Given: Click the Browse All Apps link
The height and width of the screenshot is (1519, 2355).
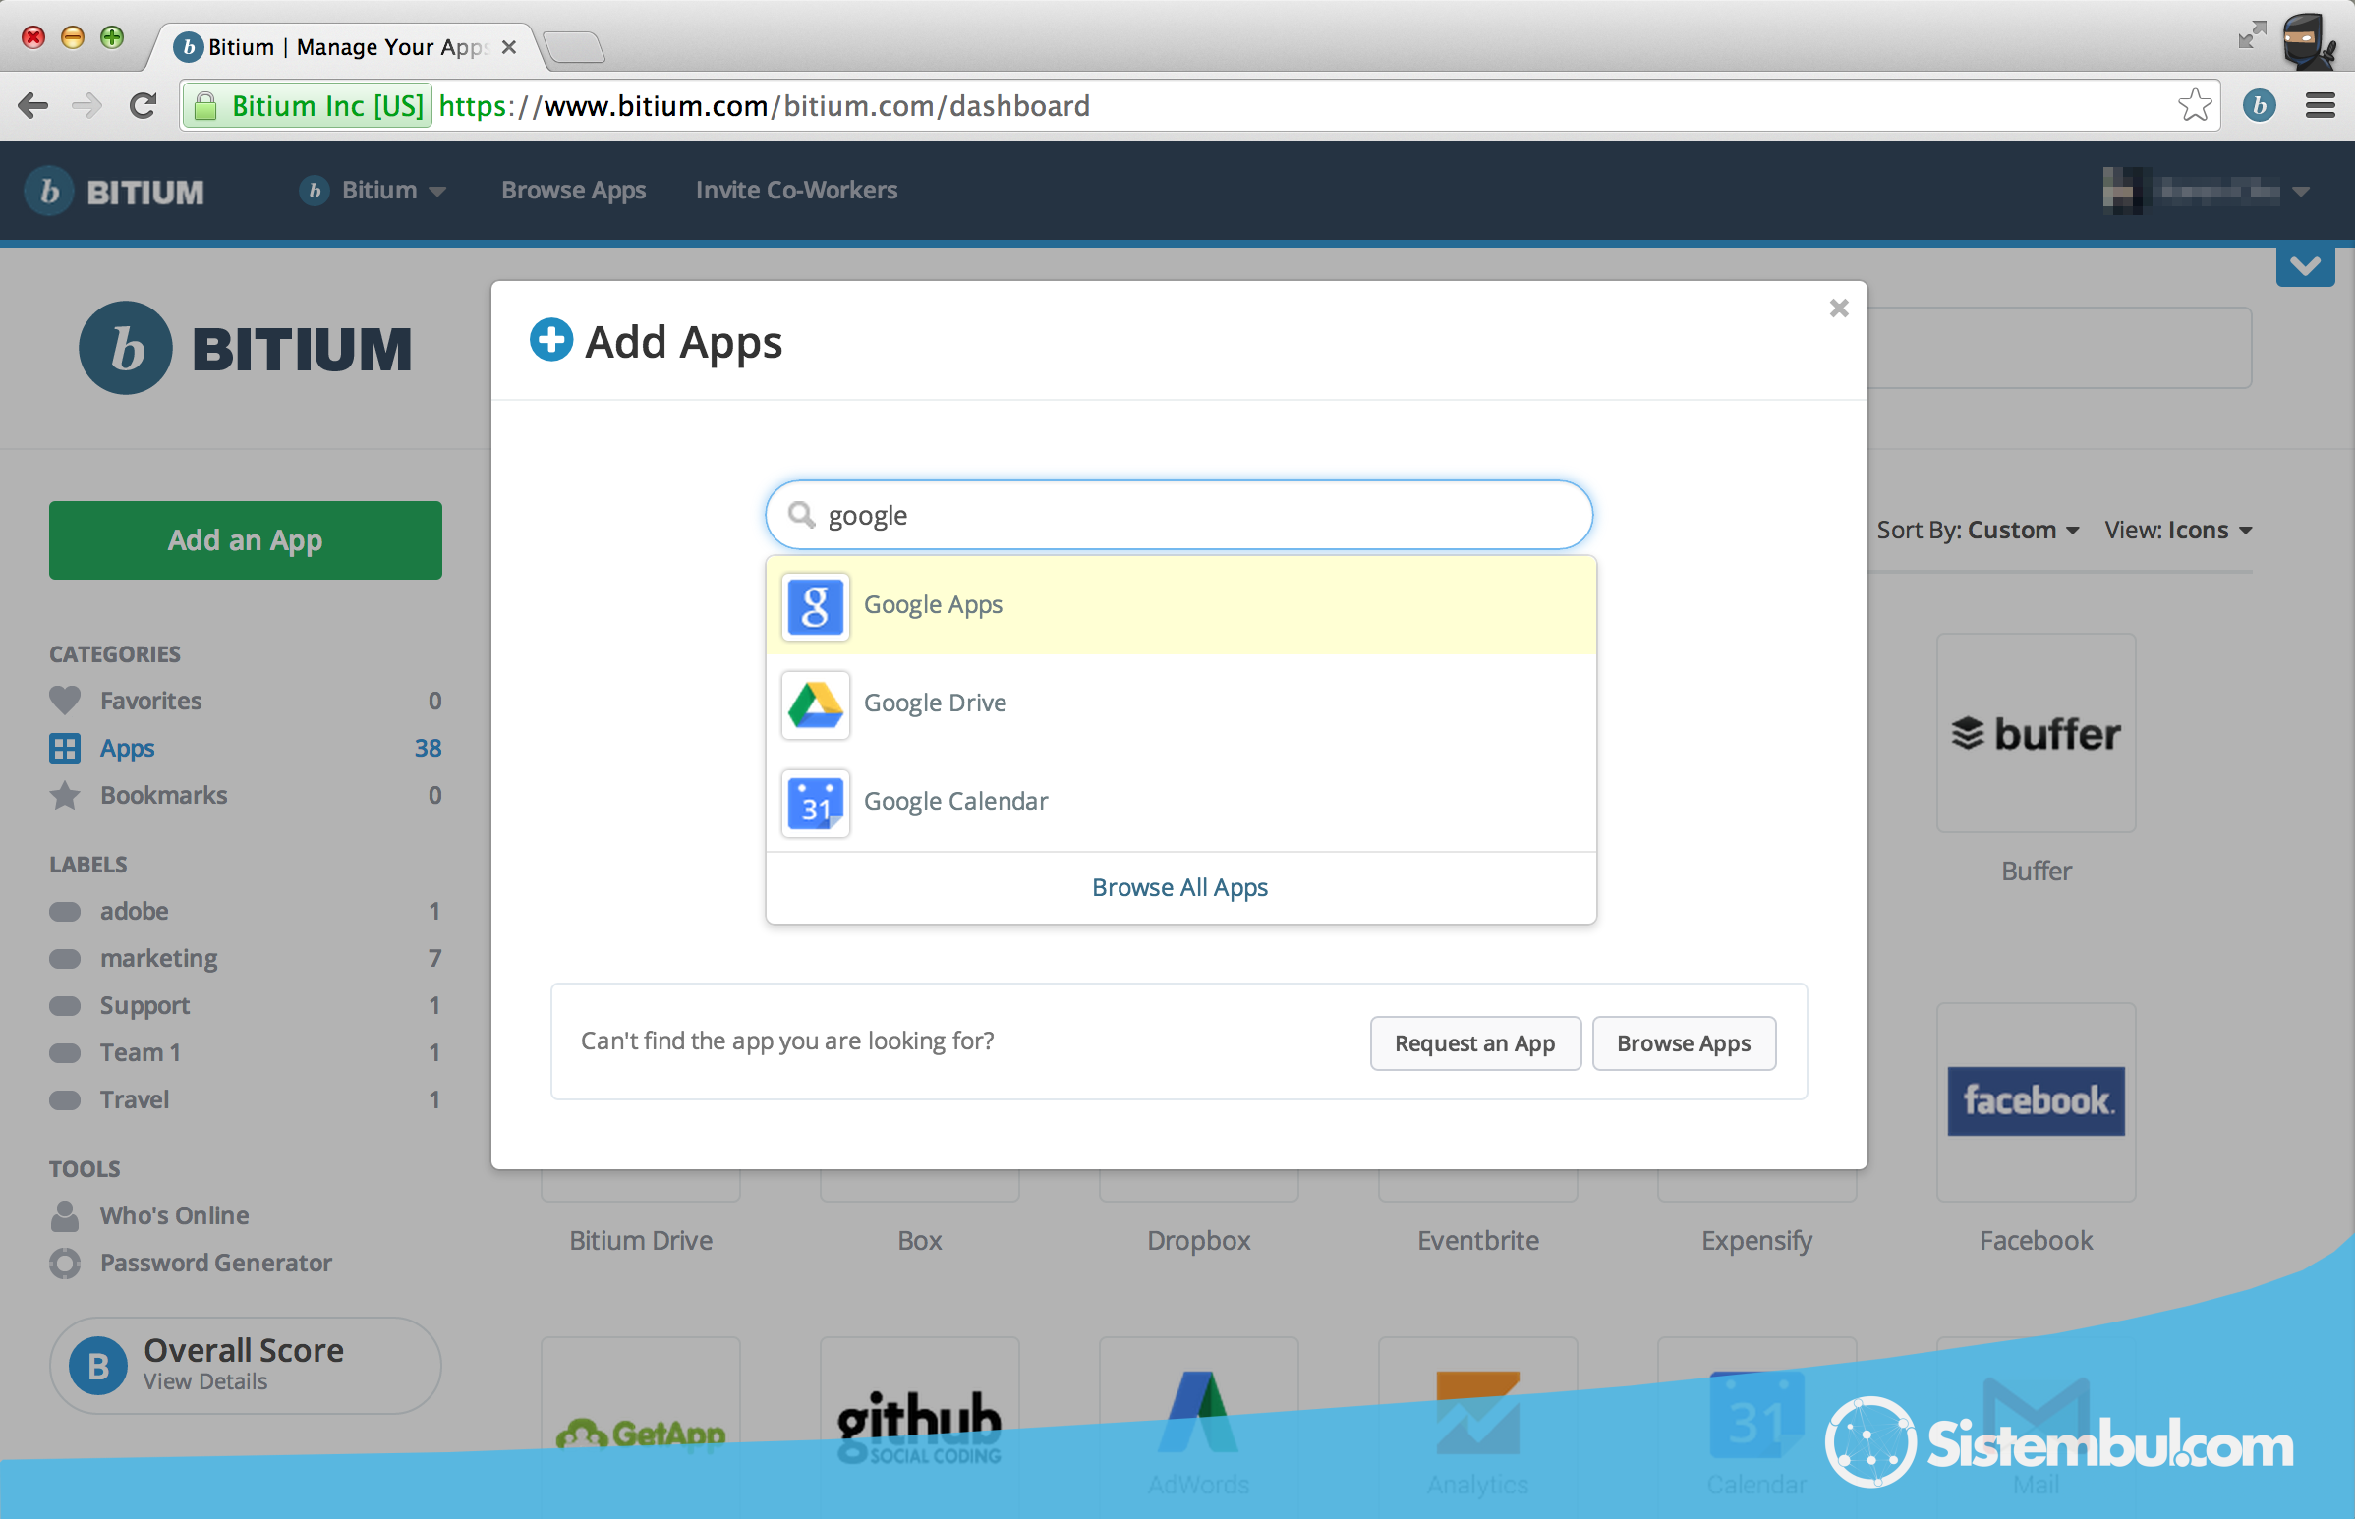Looking at the screenshot, I should (1180, 888).
